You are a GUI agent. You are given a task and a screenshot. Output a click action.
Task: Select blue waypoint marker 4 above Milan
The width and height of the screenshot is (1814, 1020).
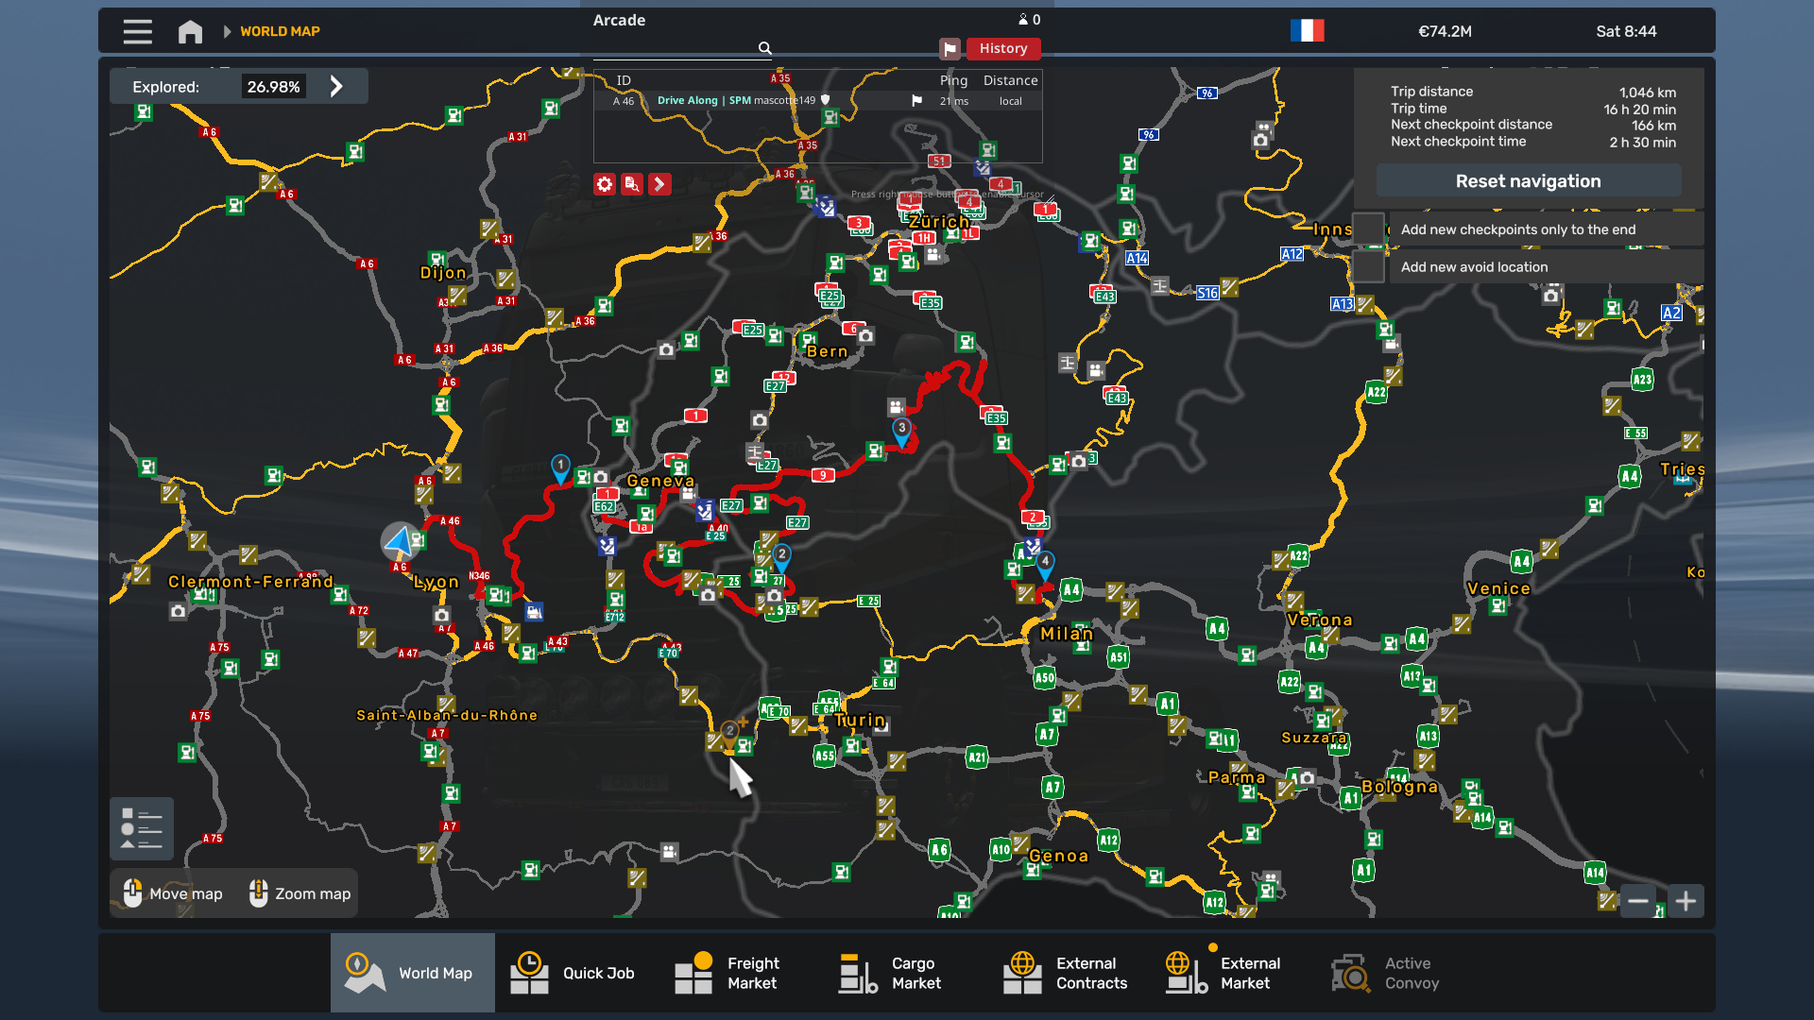pos(1045,564)
